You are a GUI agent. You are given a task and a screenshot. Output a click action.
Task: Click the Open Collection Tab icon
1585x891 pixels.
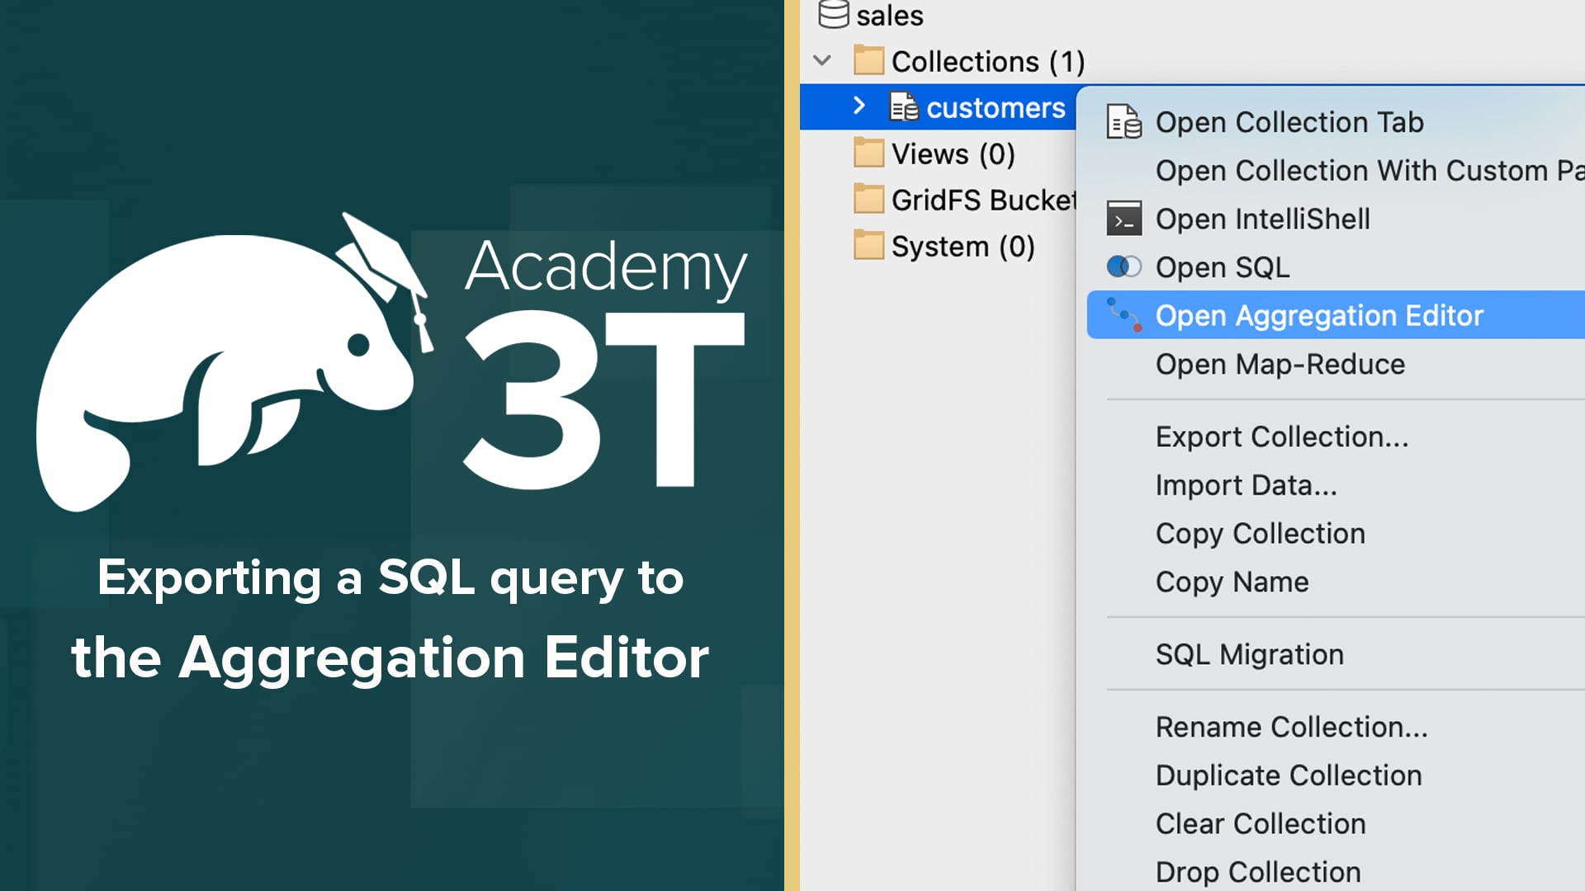1124,122
